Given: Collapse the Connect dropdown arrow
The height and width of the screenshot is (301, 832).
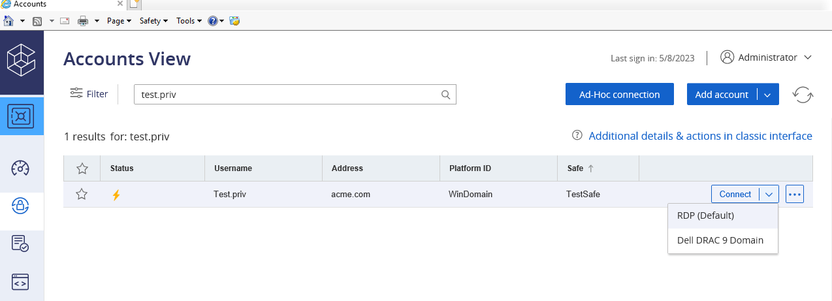Looking at the screenshot, I should click(x=769, y=194).
